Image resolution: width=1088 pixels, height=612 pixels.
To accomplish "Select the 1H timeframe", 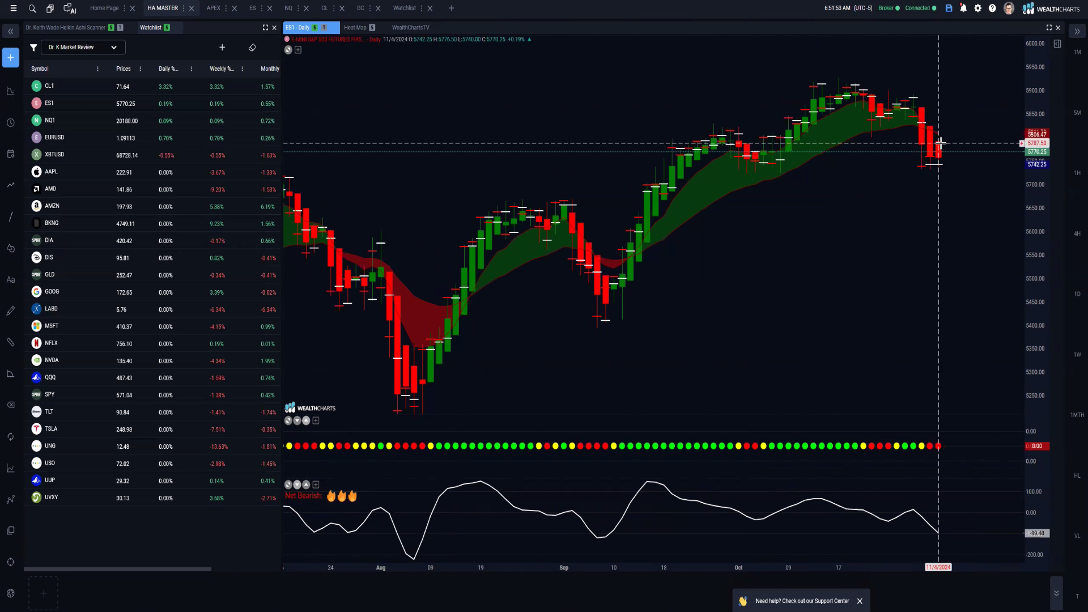I will tap(1077, 173).
